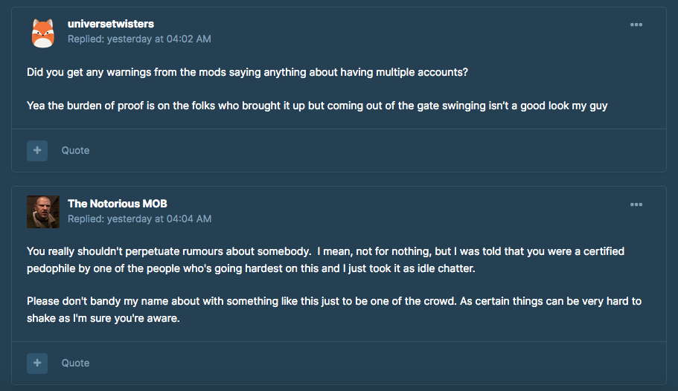The width and height of the screenshot is (678, 391).
Task: Click the 'Yea the burden of proof' paragraph
Action: click(317, 106)
